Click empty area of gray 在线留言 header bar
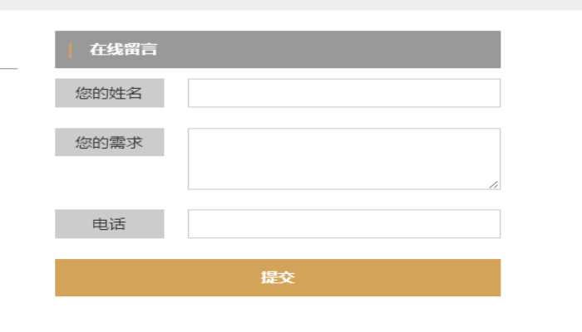The image size is (582, 332). (x=333, y=50)
